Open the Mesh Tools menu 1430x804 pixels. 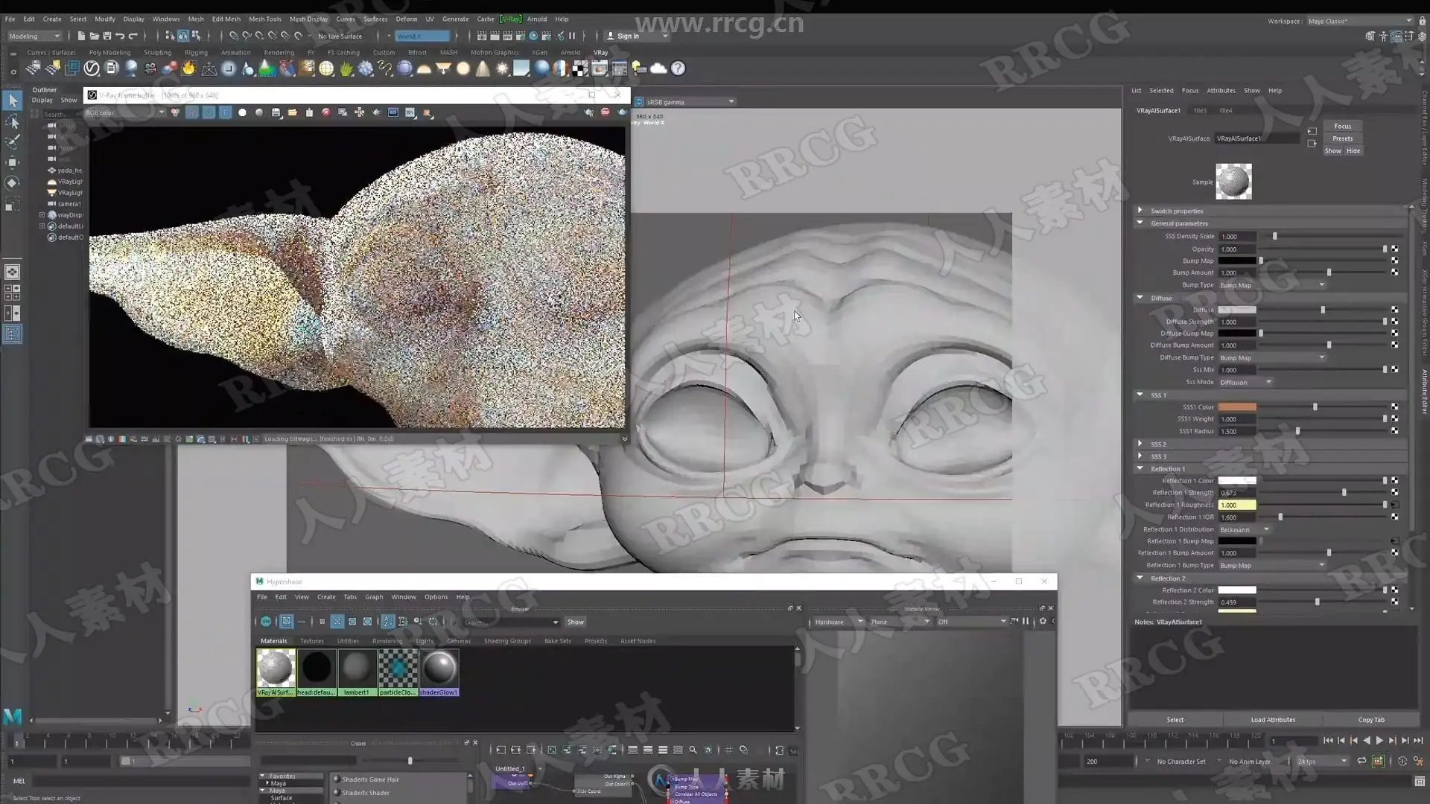coord(264,19)
